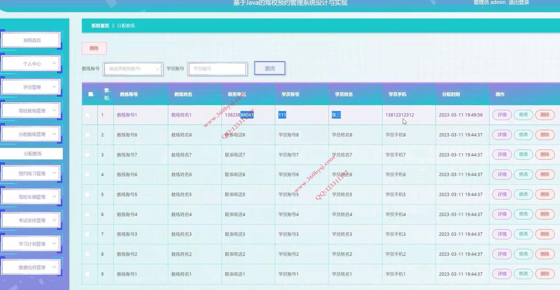Check the checkbox for row 教练账号5
Screen dimensions: 560x290
coord(87,195)
